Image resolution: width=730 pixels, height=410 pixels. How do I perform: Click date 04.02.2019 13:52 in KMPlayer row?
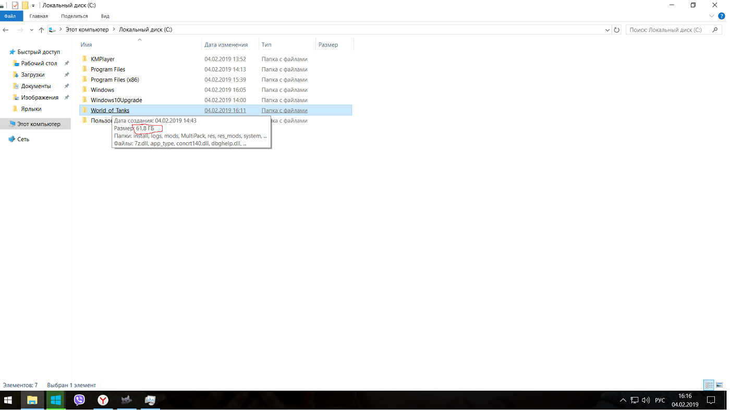225,59
